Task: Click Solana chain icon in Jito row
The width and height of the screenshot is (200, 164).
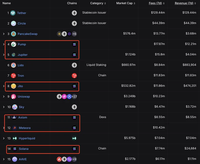Action: tap(74, 86)
